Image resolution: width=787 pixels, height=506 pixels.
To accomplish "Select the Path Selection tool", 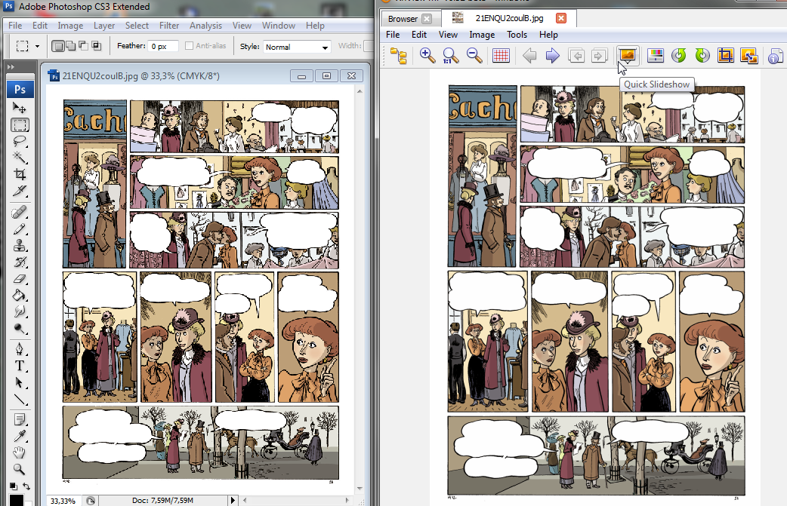I will tap(20, 382).
